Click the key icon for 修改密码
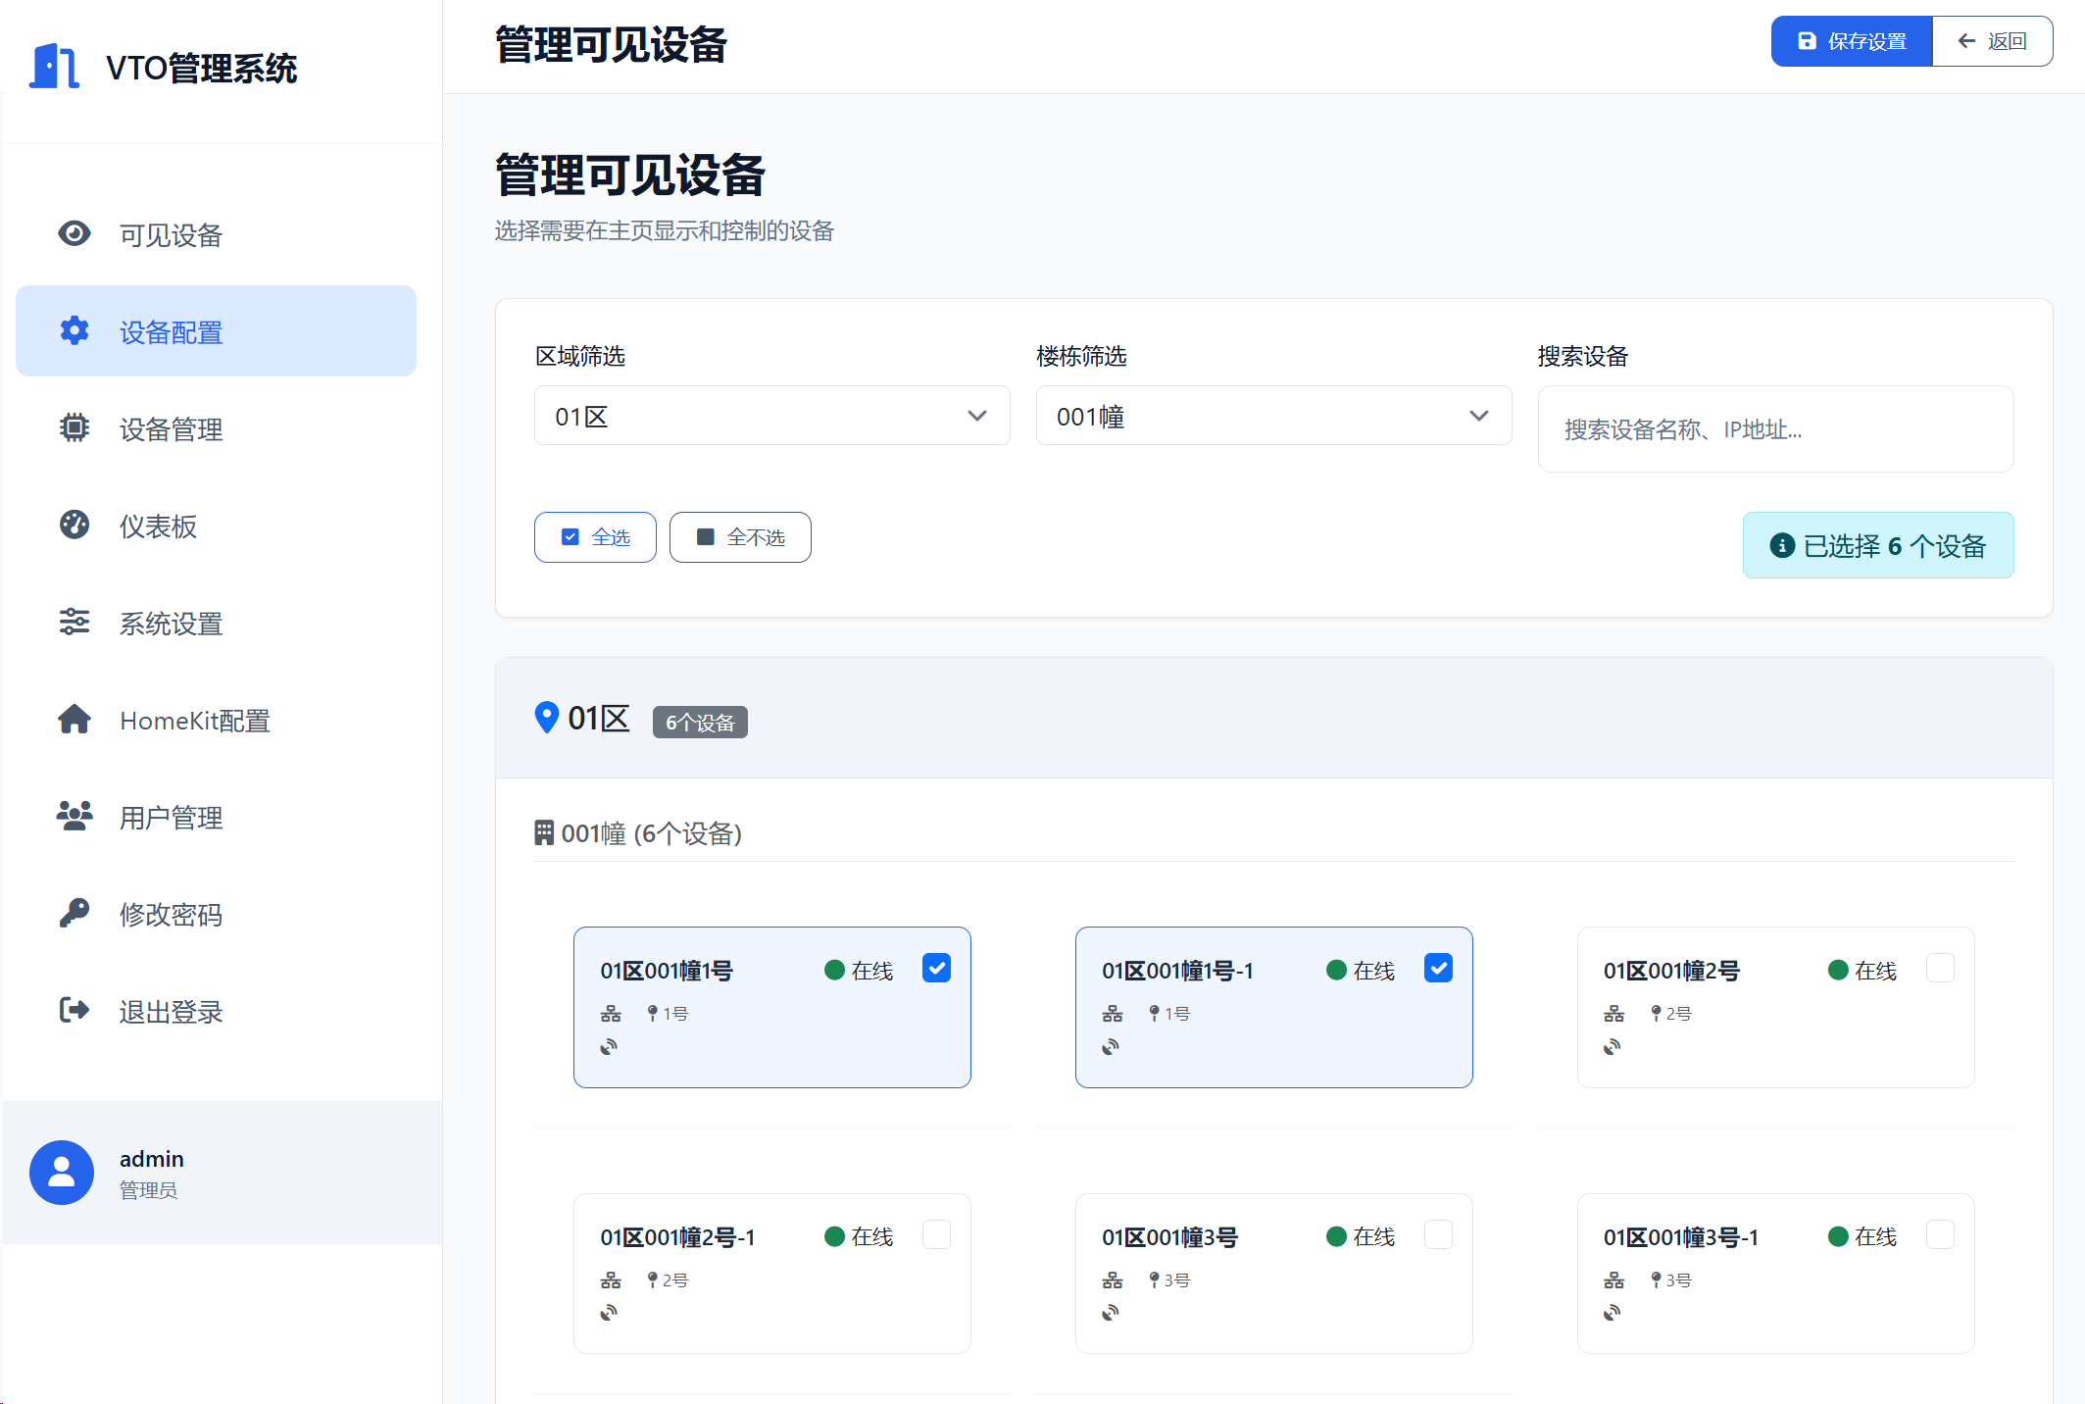The height and width of the screenshot is (1404, 2085). point(74,913)
